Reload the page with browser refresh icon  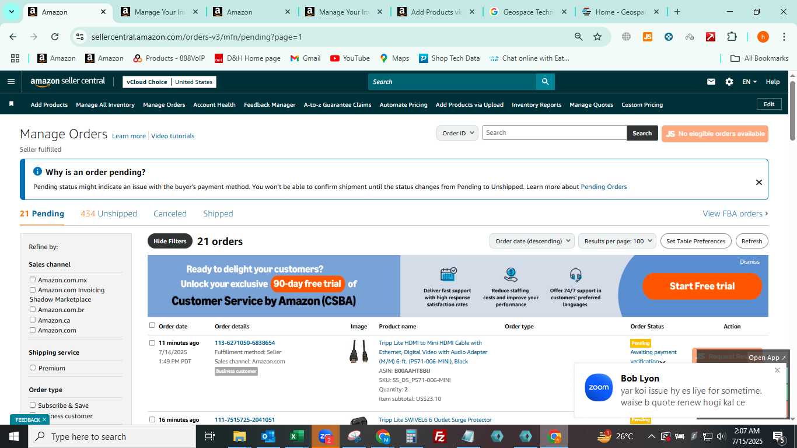pos(55,37)
